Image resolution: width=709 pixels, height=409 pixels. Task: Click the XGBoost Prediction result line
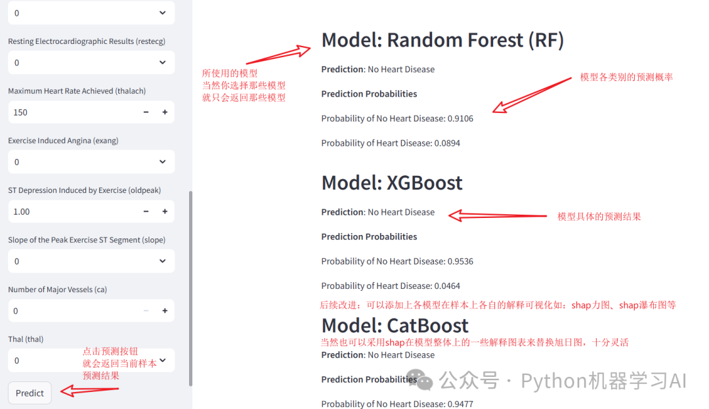[378, 212]
